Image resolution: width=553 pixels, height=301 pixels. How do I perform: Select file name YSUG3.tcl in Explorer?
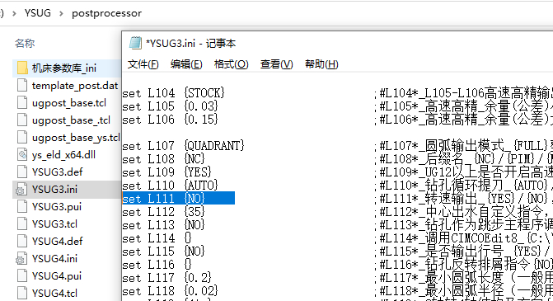(54, 223)
